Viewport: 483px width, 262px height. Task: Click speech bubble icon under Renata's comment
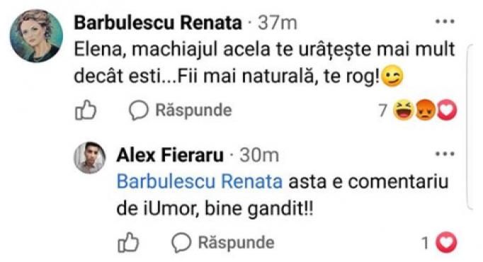point(138,110)
